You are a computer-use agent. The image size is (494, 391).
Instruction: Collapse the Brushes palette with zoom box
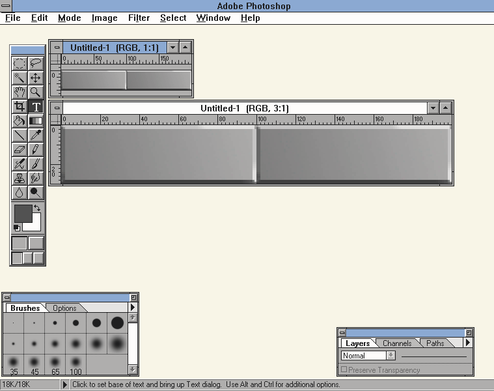[133, 297]
